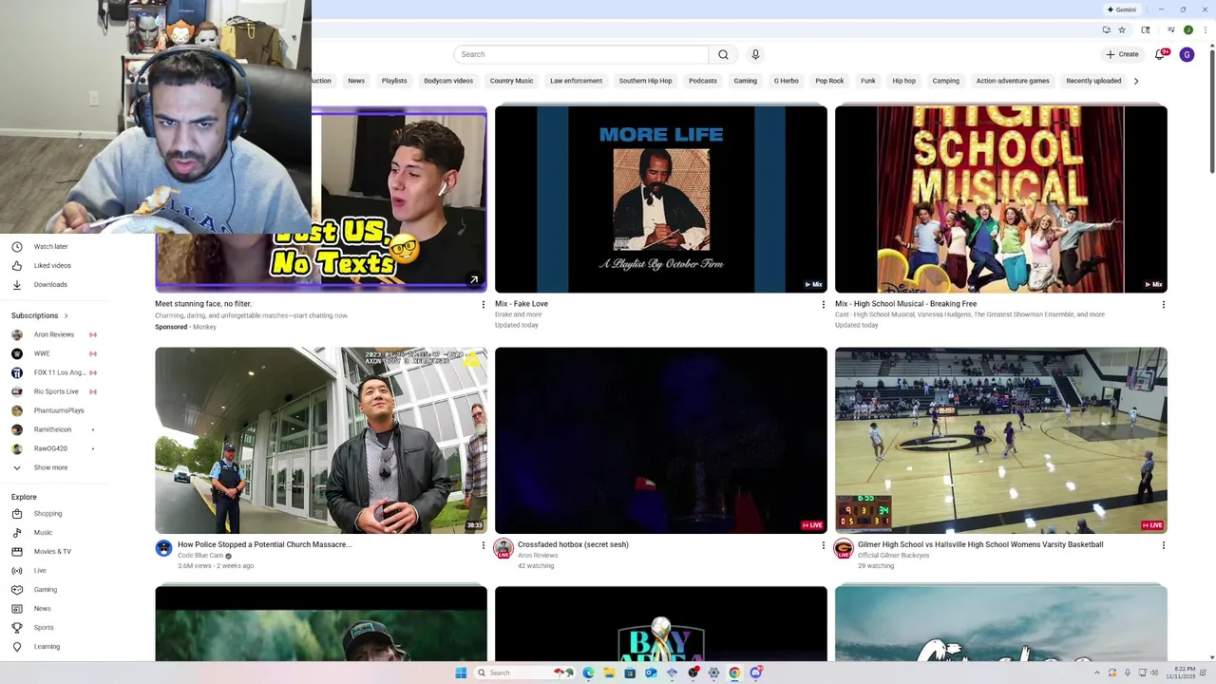Click the Create button
The image size is (1216, 684).
tap(1122, 54)
